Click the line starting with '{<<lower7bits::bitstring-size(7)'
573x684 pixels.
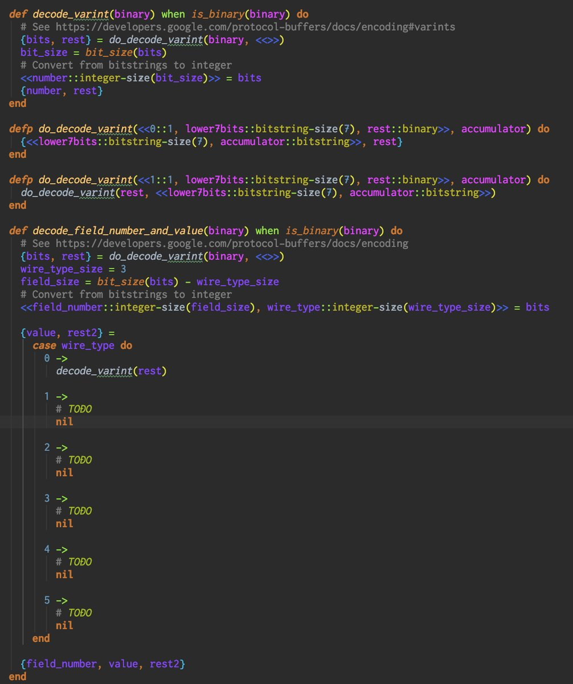[x=211, y=141]
